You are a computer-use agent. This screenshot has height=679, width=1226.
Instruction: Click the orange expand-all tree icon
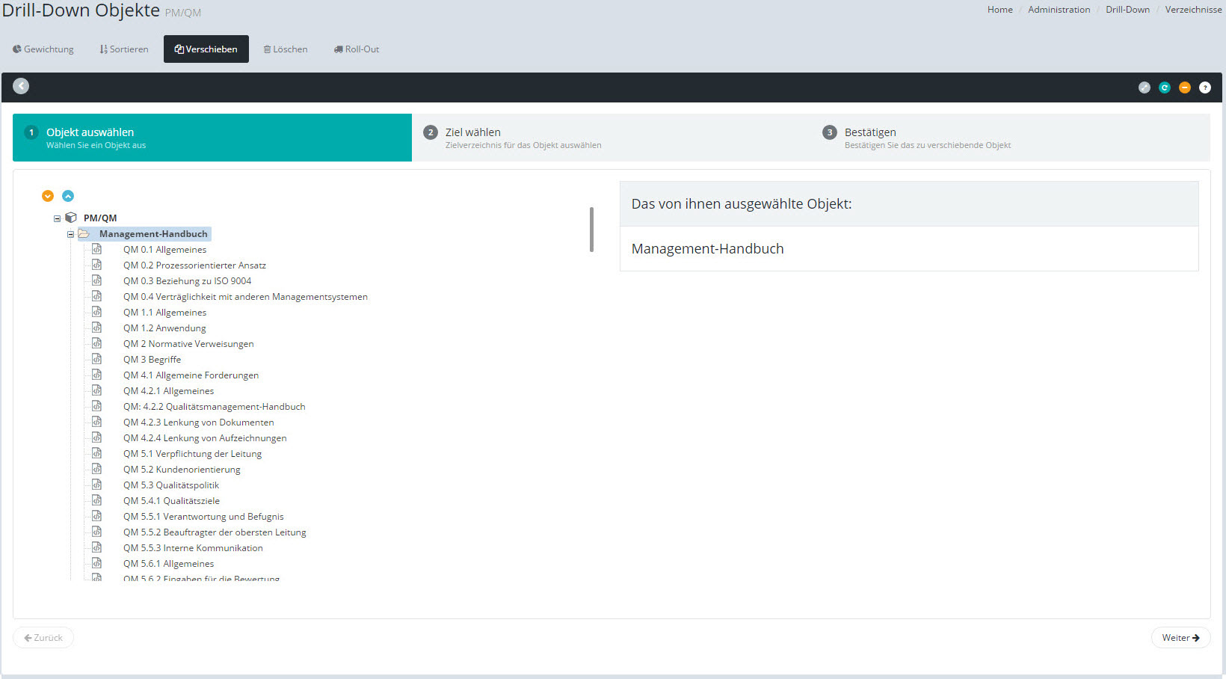point(48,196)
